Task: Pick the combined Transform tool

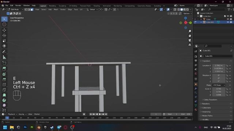Action: pyautogui.click(x=4, y=46)
